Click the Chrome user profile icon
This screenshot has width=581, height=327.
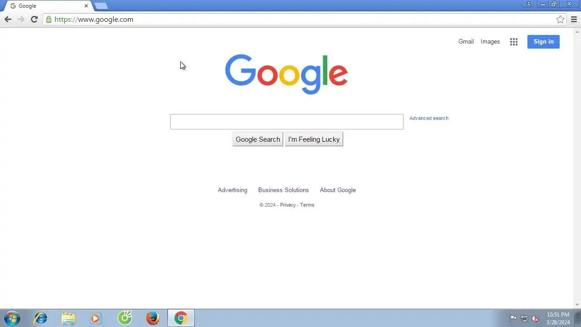point(529,4)
